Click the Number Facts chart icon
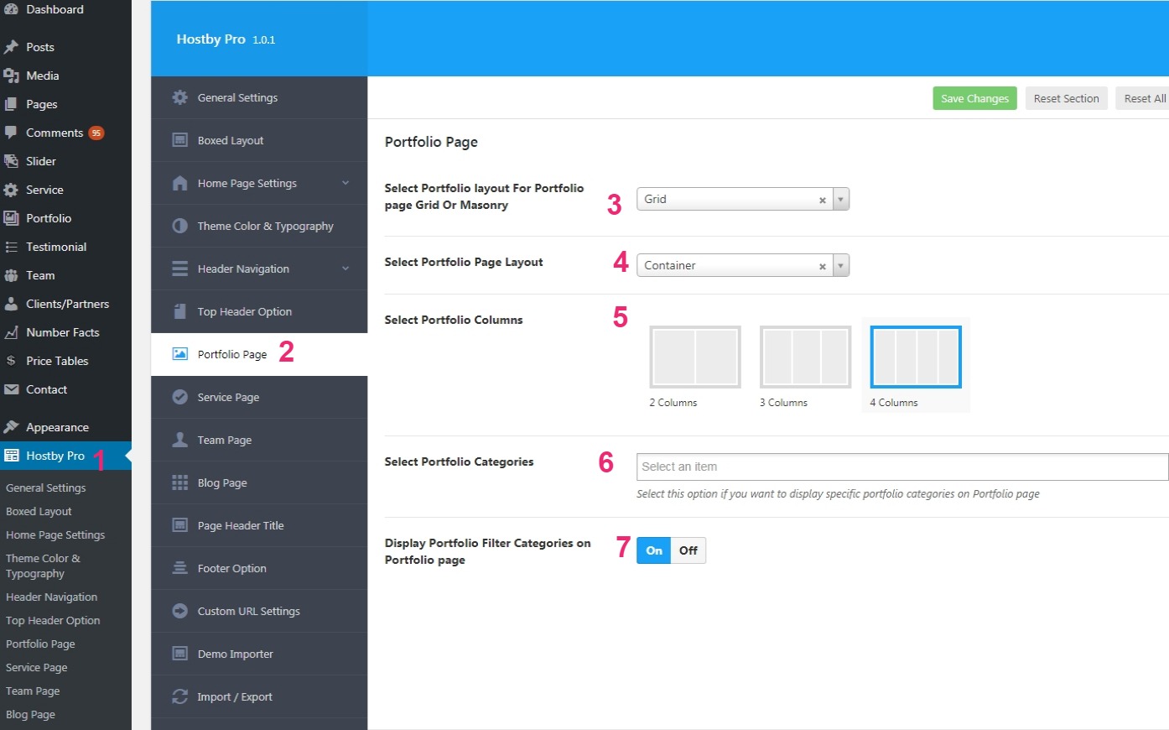Screen dimensions: 1169x730 point(11,332)
